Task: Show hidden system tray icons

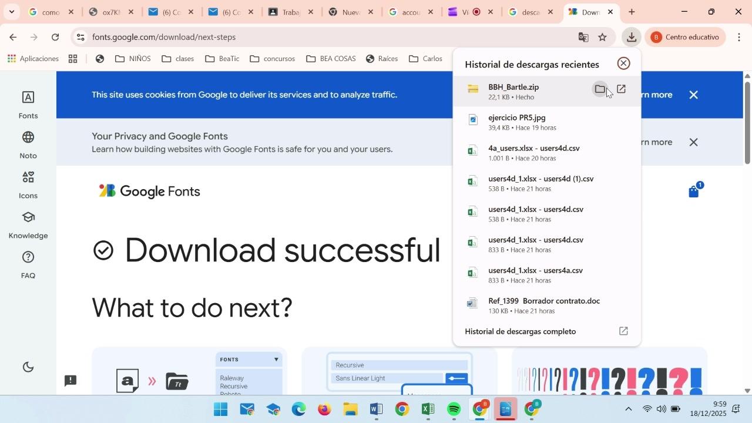Action: click(628, 409)
